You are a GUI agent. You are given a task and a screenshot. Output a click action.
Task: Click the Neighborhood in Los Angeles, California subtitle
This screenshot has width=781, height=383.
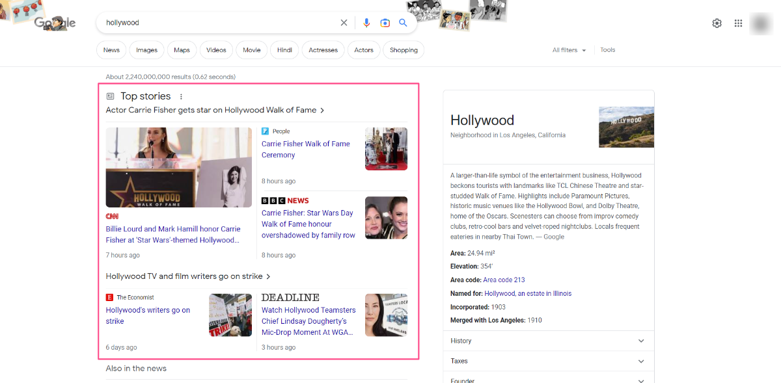pyautogui.click(x=508, y=135)
